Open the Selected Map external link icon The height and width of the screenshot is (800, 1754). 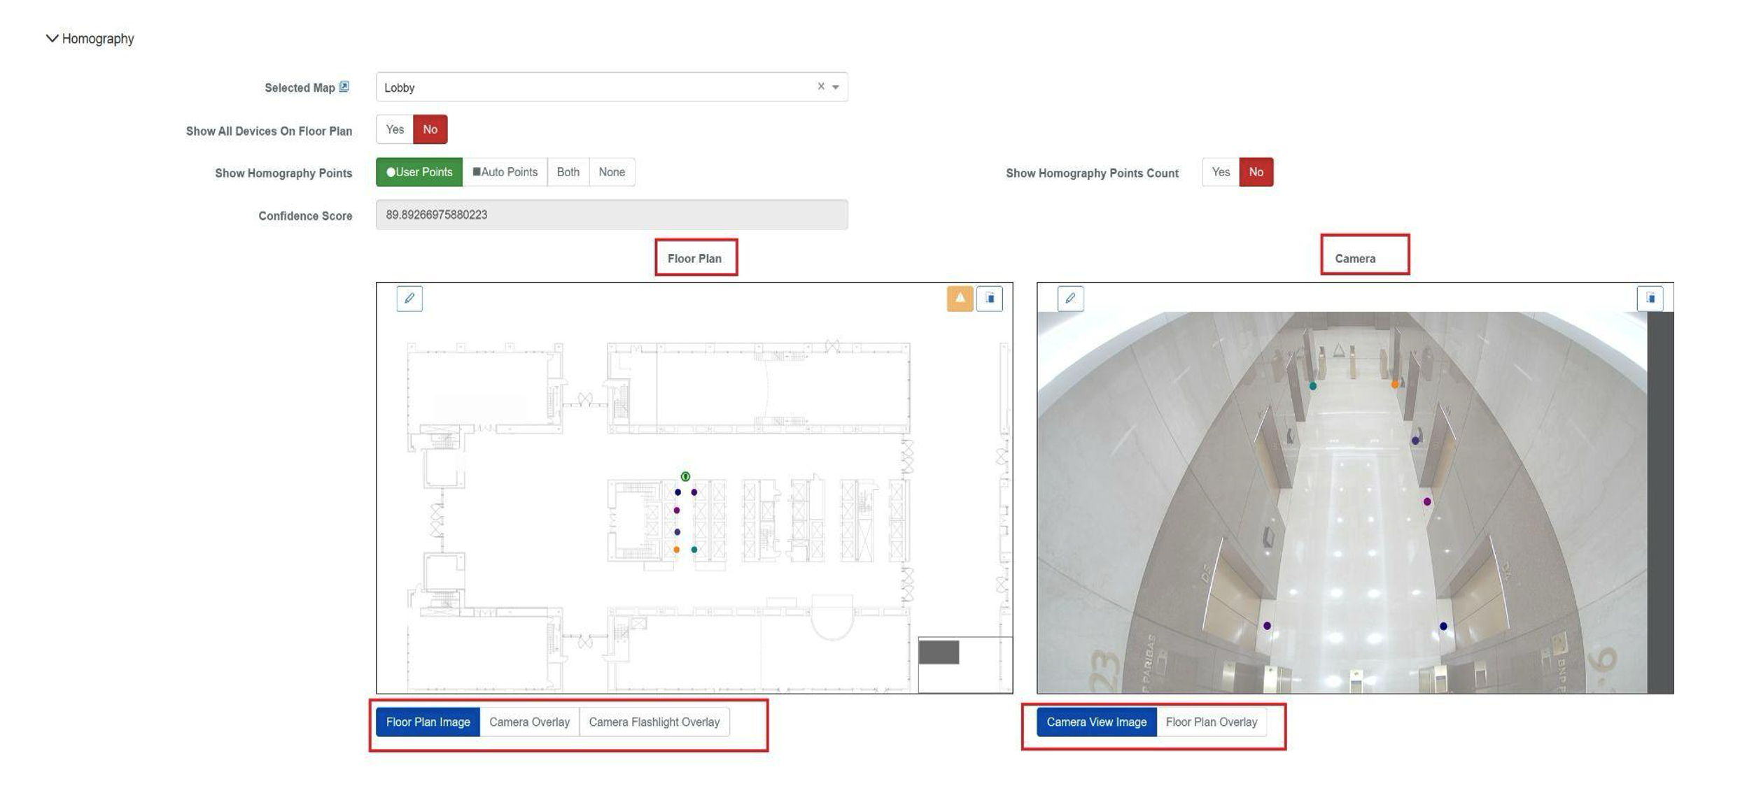pyautogui.click(x=344, y=87)
